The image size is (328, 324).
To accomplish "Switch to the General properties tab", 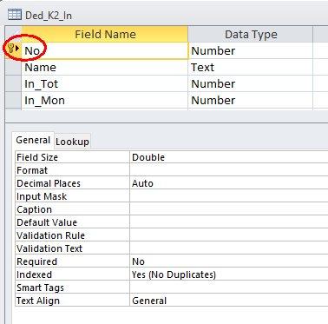I will (33, 140).
